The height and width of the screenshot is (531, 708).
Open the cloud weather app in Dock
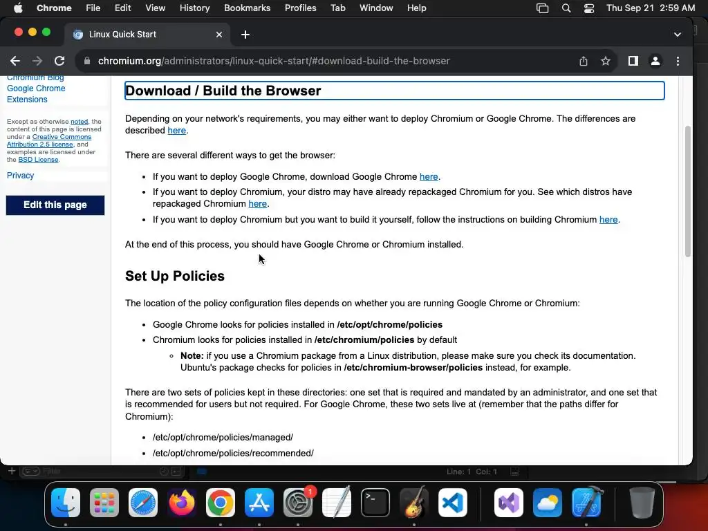[x=548, y=503]
